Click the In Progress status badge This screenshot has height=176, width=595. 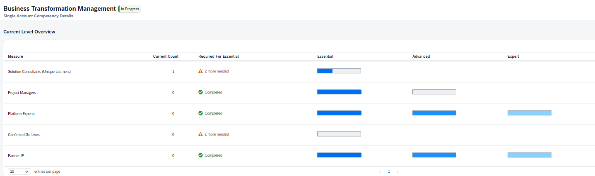pyautogui.click(x=130, y=9)
